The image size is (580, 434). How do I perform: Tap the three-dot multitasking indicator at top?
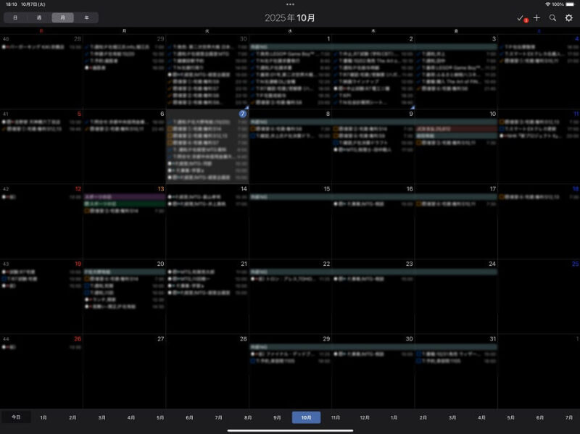point(290,4)
